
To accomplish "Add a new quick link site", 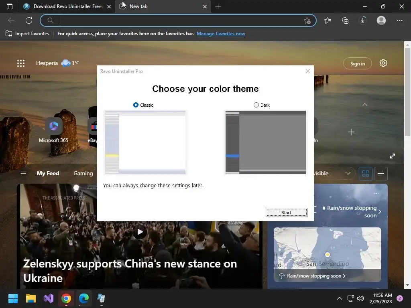I will point(351,132).
